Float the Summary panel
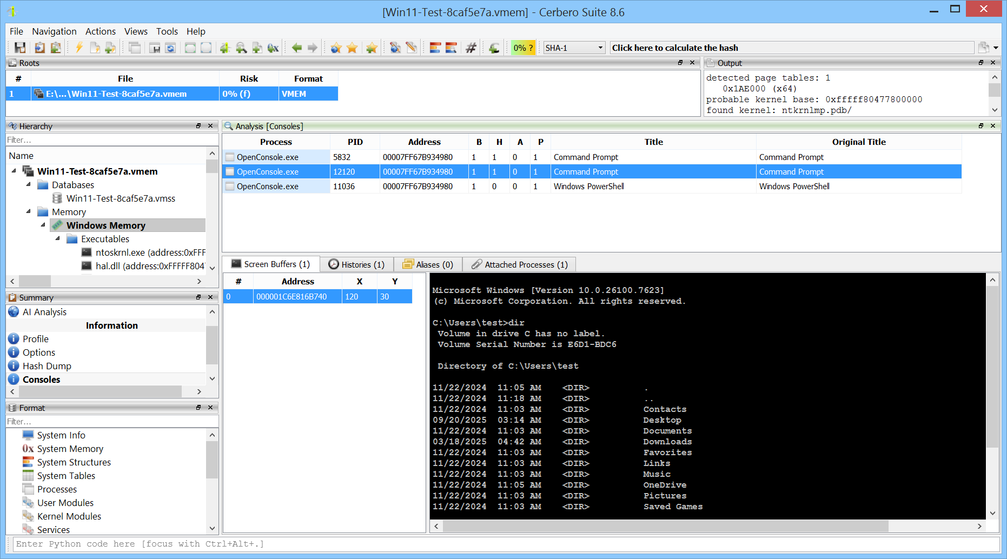This screenshot has height=559, width=1007. pyautogui.click(x=198, y=297)
